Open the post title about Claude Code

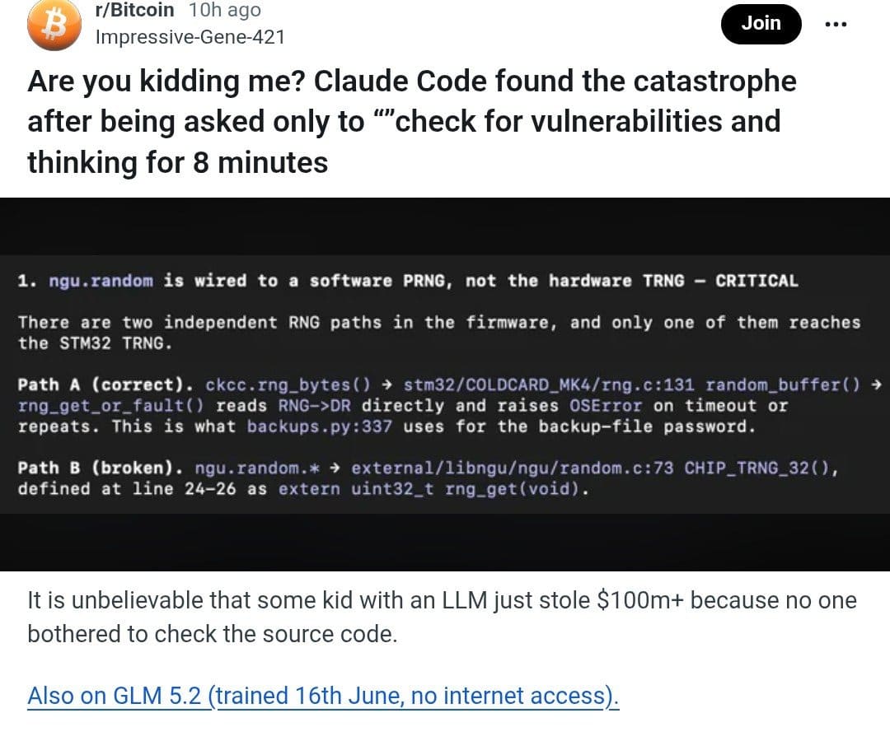click(412, 121)
